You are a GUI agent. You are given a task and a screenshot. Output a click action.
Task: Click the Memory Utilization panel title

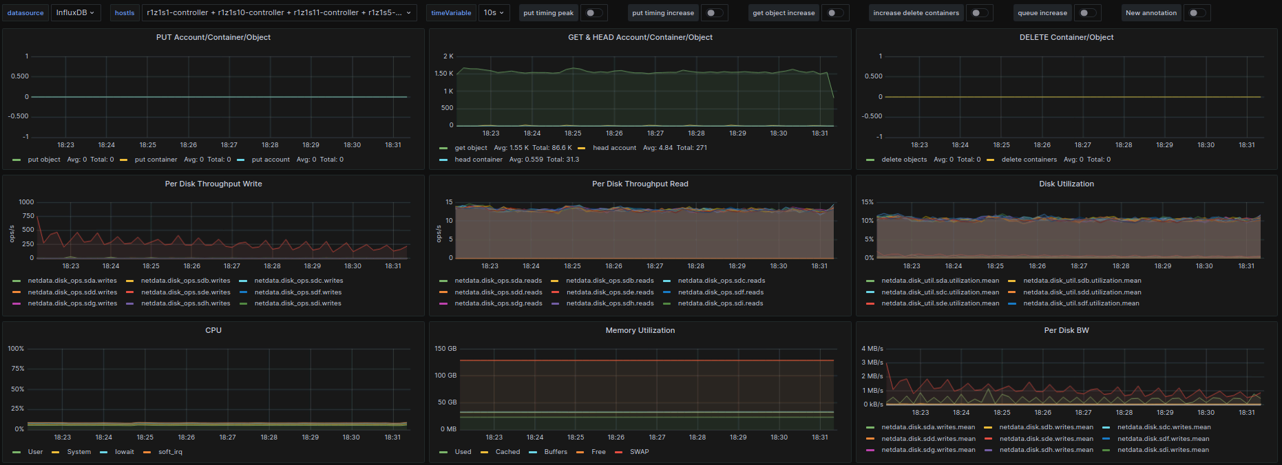click(640, 331)
